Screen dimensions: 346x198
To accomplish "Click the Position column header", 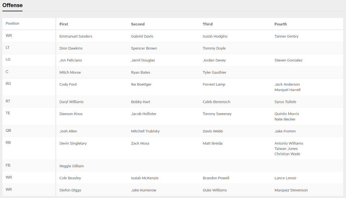I will coord(12,23).
